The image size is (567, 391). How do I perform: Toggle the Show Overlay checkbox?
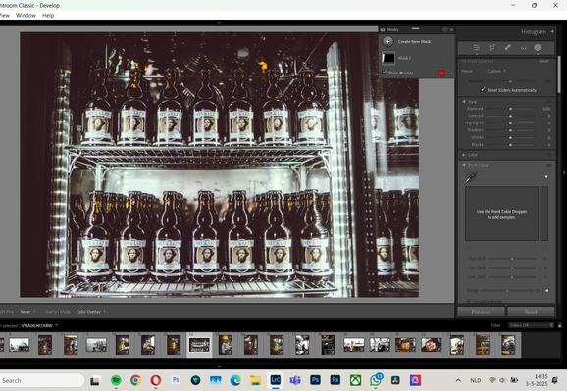(384, 73)
